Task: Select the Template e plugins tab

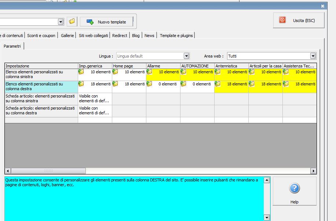Action: tap(176, 36)
